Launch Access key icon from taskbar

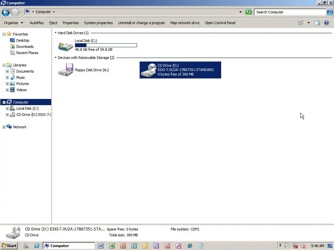[x=178, y=246]
